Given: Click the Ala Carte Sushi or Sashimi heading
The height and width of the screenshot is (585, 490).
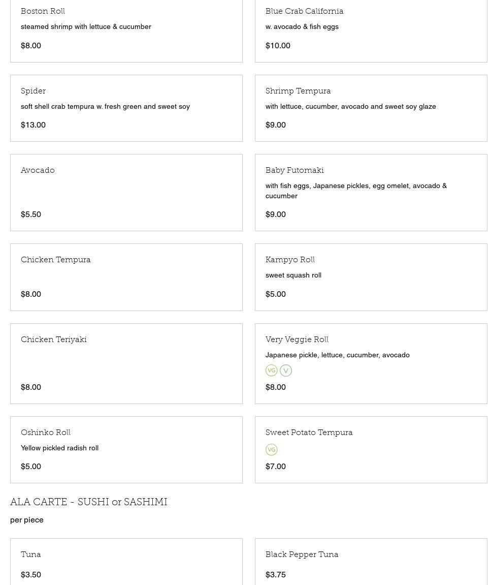Looking at the screenshot, I should pos(89,502).
